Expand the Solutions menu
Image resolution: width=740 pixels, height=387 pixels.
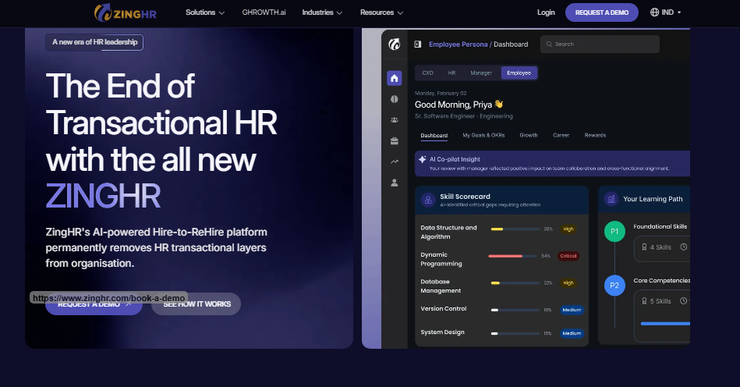click(205, 12)
